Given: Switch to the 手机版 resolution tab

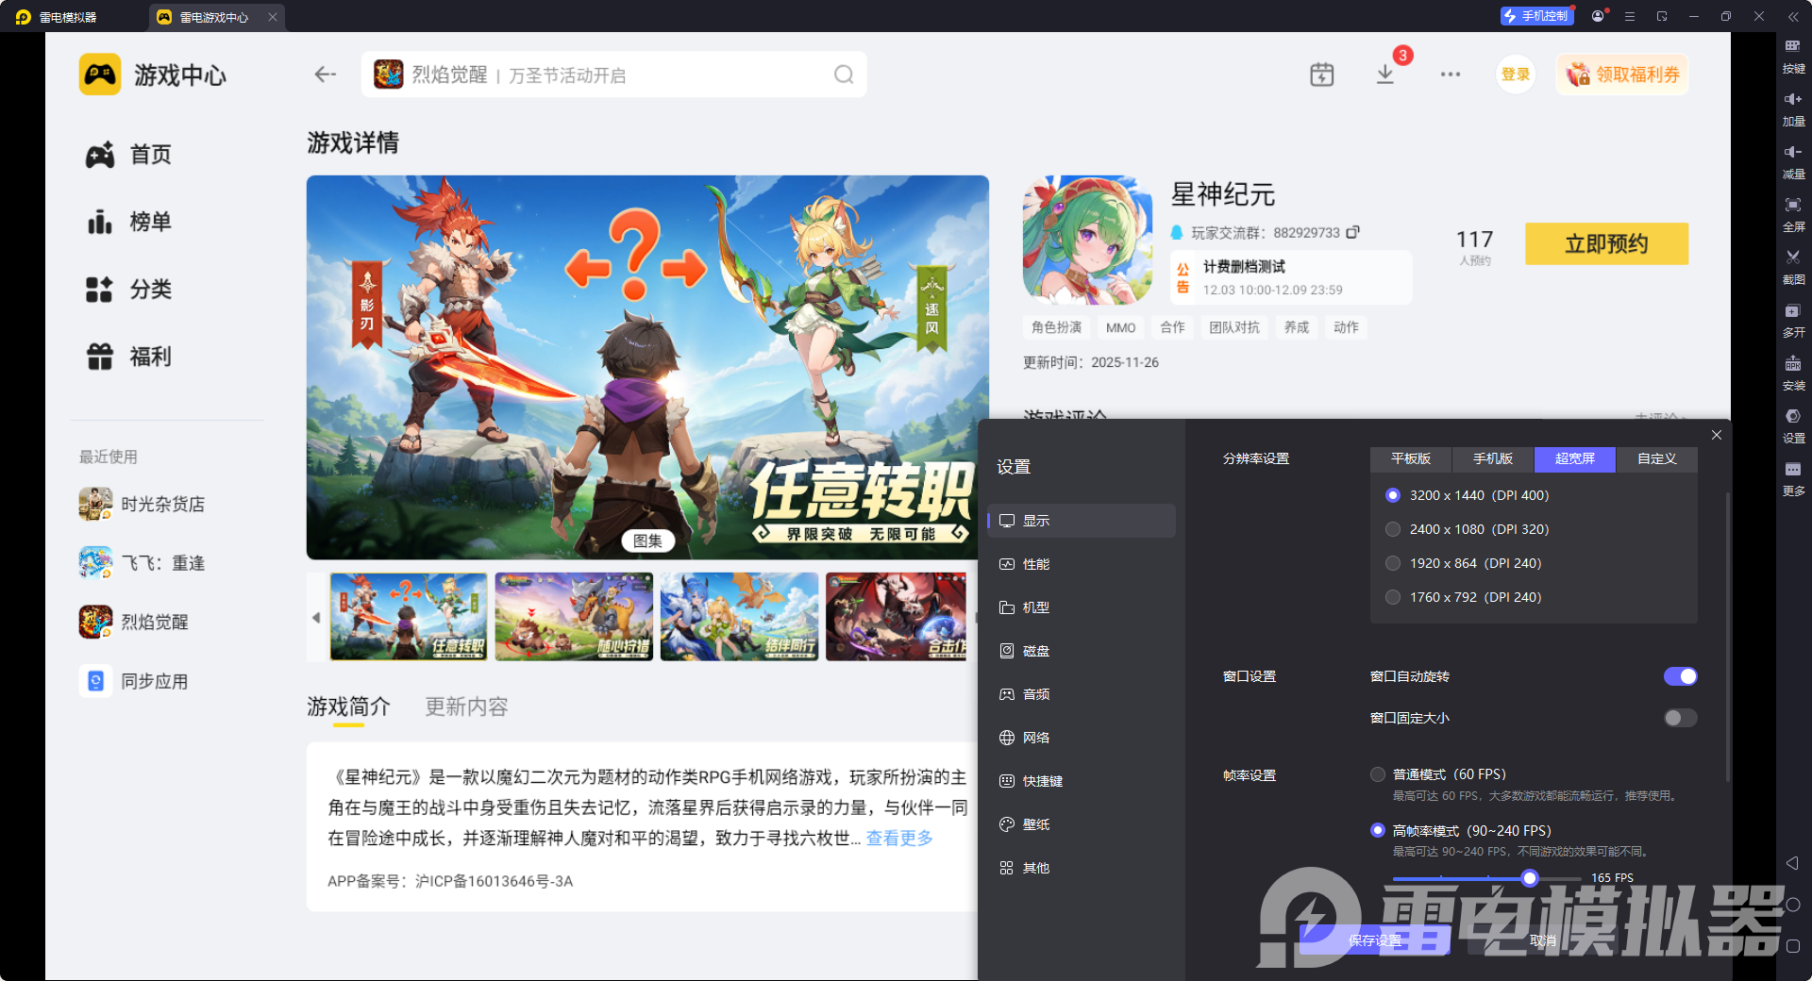Looking at the screenshot, I should point(1491,459).
